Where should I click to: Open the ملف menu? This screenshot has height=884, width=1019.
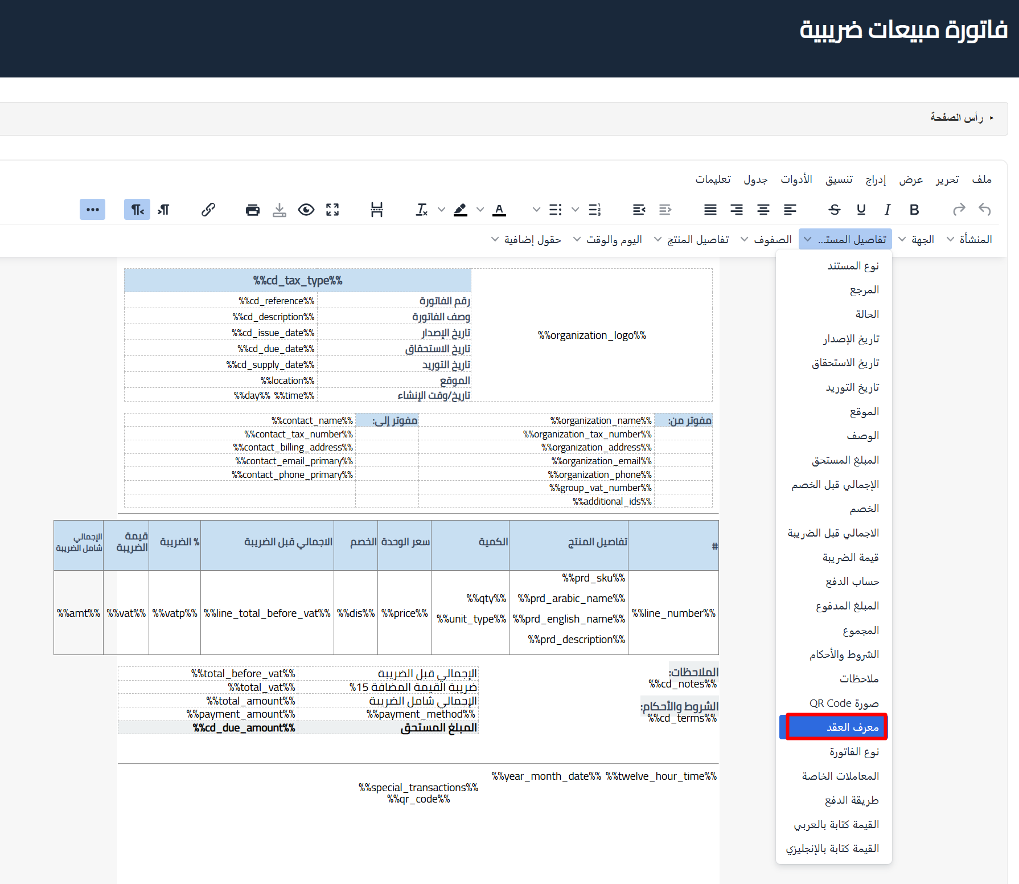point(982,179)
